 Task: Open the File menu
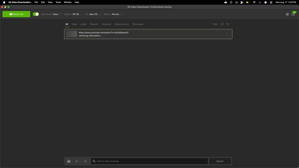click(x=36, y=2)
